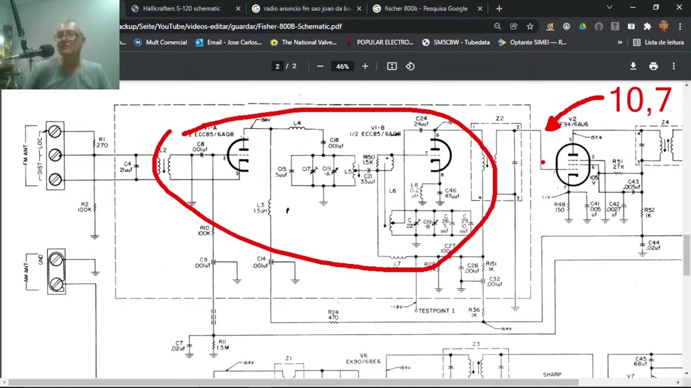Viewport: 691px width, 388px height.
Task: Click the C44 .02uf capacitor label
Action: [x=653, y=245]
